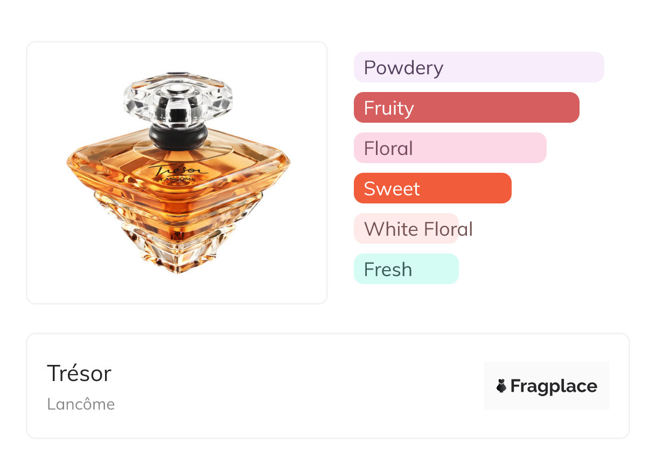Choose the pink Floral accord bar
Viewport: 656px width, 465px height.
(x=450, y=148)
